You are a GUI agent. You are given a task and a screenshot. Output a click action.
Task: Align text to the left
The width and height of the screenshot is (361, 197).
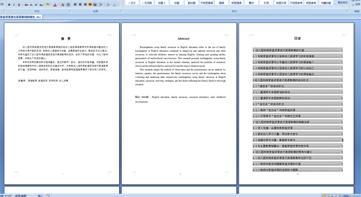tap(75, 4)
